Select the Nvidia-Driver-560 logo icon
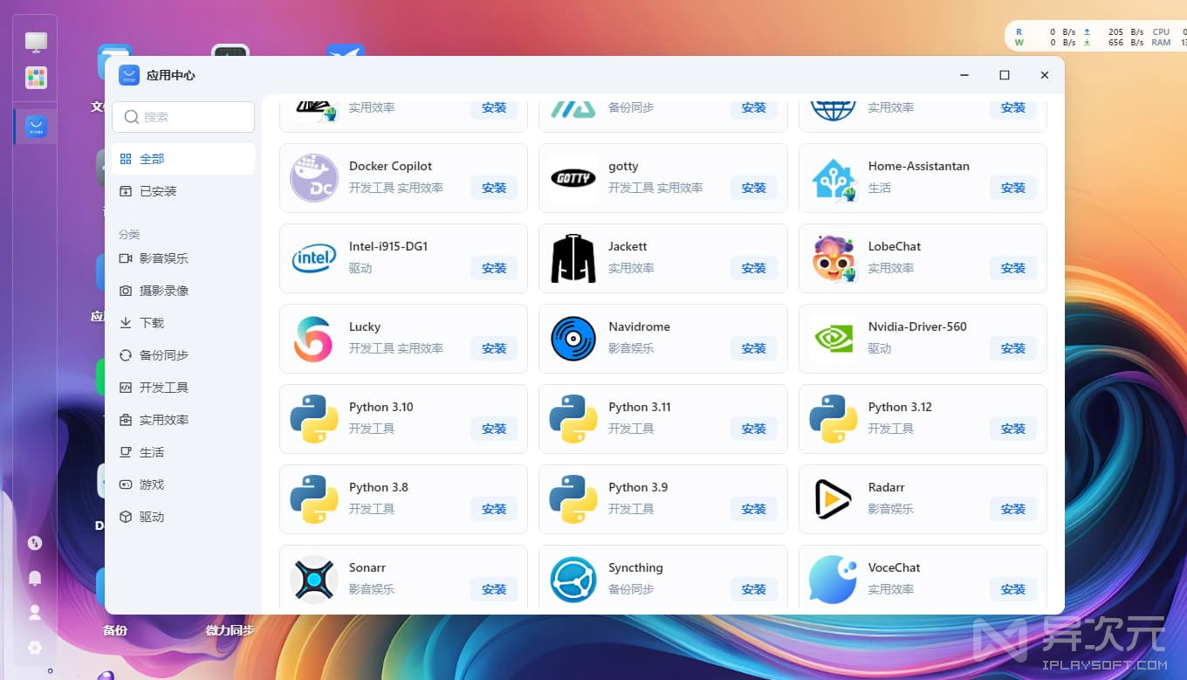 [x=833, y=339]
